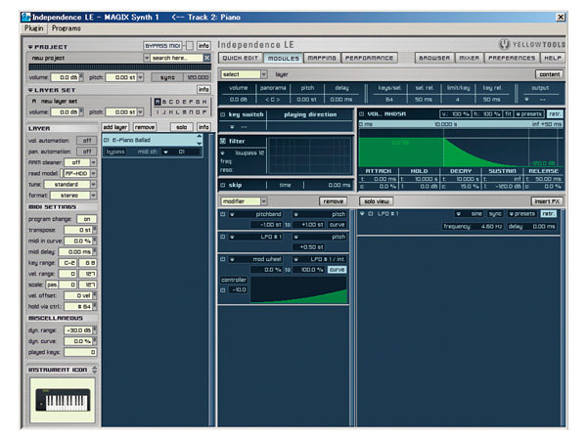Viewport: 587px width, 440px height.
Task: Click the solo view button
Action: 377,201
